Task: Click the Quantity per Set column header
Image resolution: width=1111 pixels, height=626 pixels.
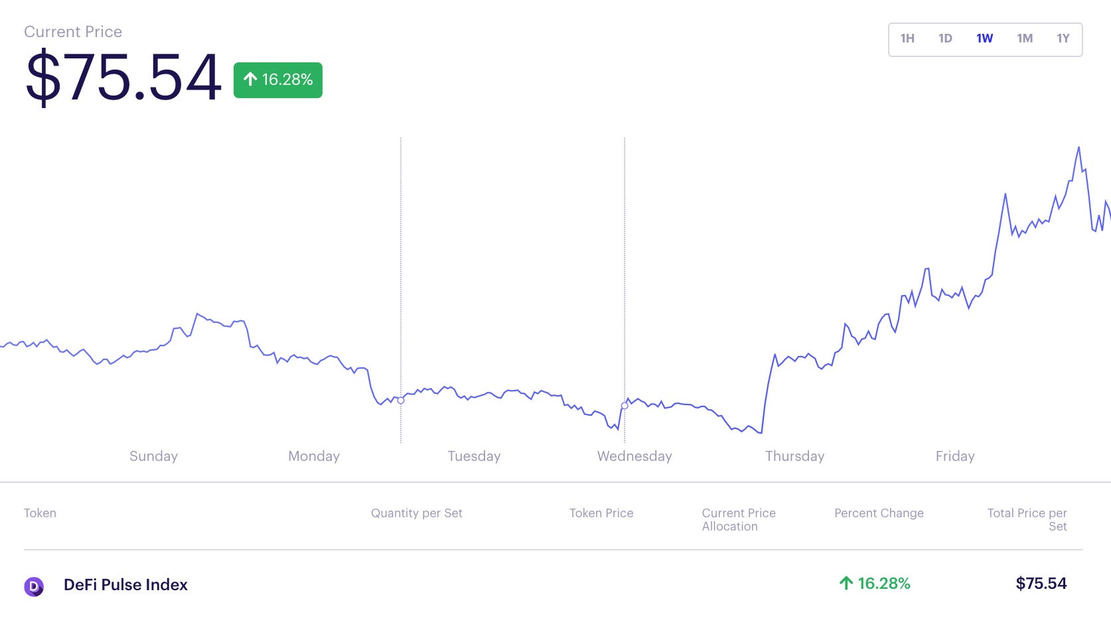Action: pyautogui.click(x=416, y=513)
